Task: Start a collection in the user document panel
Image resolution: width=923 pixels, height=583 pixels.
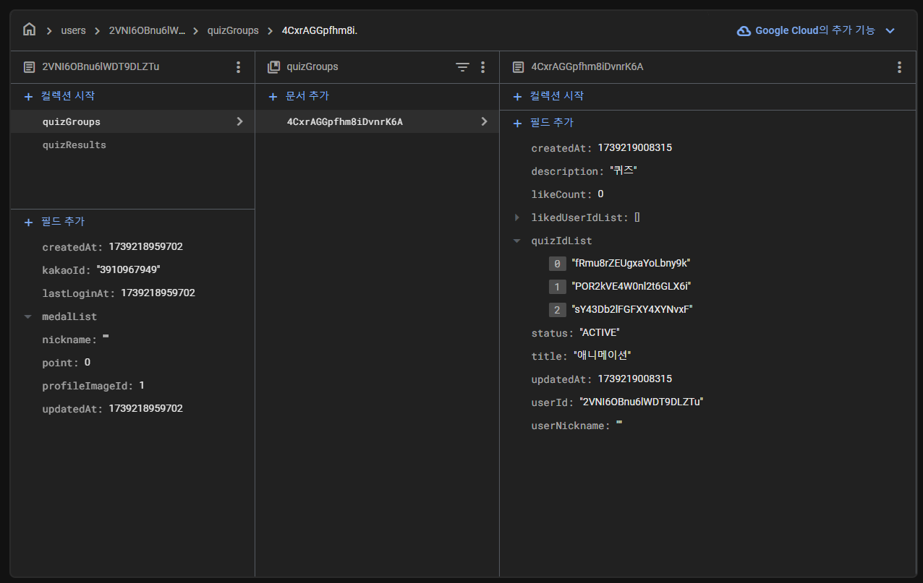Action: click(59, 96)
